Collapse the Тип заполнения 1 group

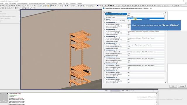[x=104, y=22]
